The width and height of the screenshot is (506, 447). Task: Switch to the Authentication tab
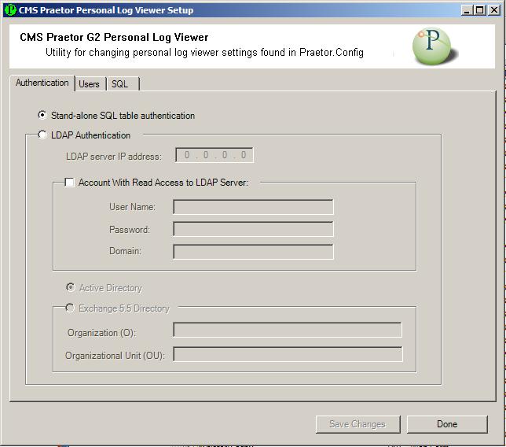42,83
